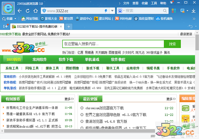Open the downloads manager icon
199x139 pixels.
point(193,11)
